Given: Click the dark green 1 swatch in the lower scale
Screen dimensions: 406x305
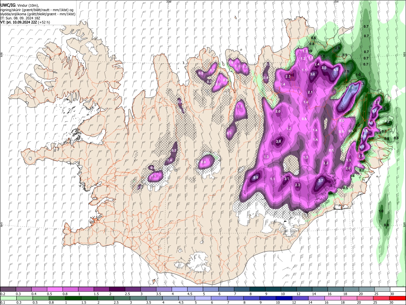Looking at the screenshot, I should pos(73,298).
